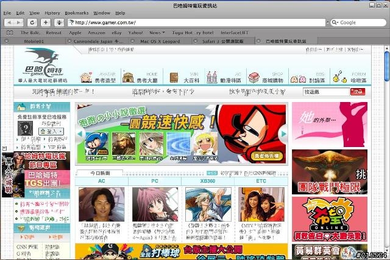Click the yellow button on racing banner
Viewport: 390px width, 260px height.
click(x=267, y=156)
